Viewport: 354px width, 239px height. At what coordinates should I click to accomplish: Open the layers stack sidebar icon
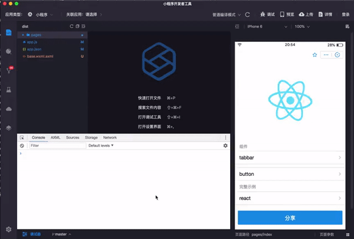pyautogui.click(x=9, y=128)
